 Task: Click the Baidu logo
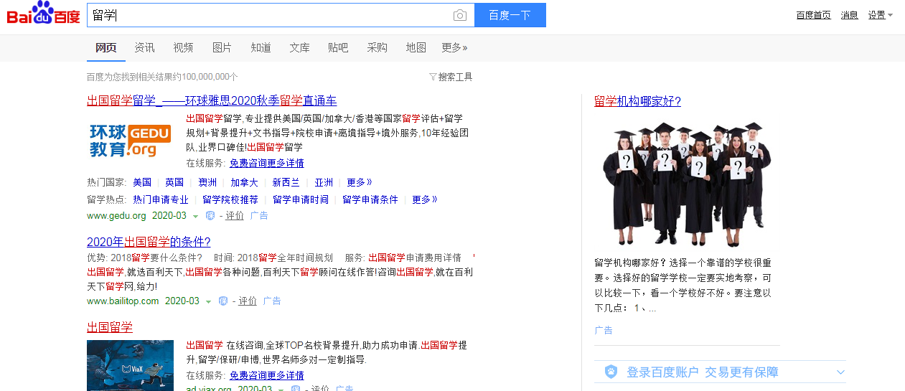point(43,14)
